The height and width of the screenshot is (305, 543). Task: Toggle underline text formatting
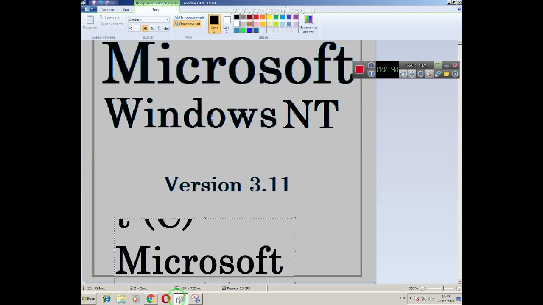pyautogui.click(x=159, y=28)
